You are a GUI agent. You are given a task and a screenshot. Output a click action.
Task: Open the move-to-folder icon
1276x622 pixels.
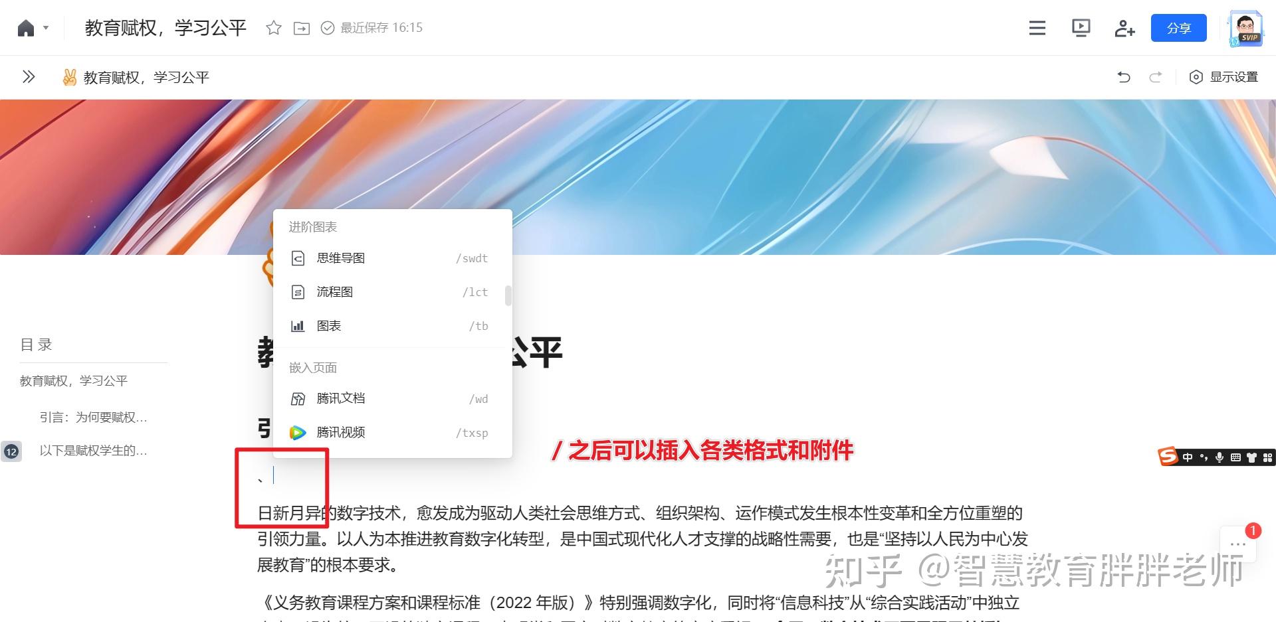pyautogui.click(x=301, y=28)
